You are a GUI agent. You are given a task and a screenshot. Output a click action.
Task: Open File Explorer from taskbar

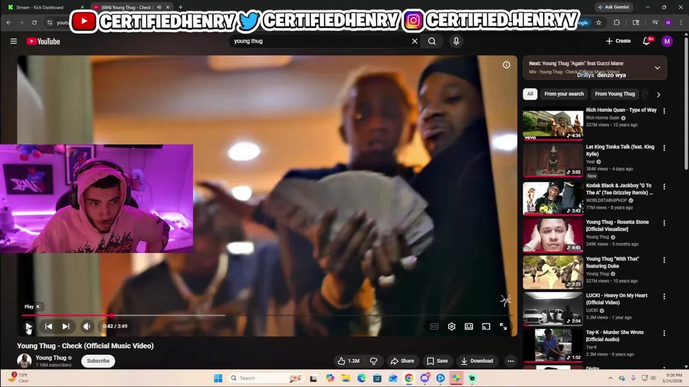[346, 378]
